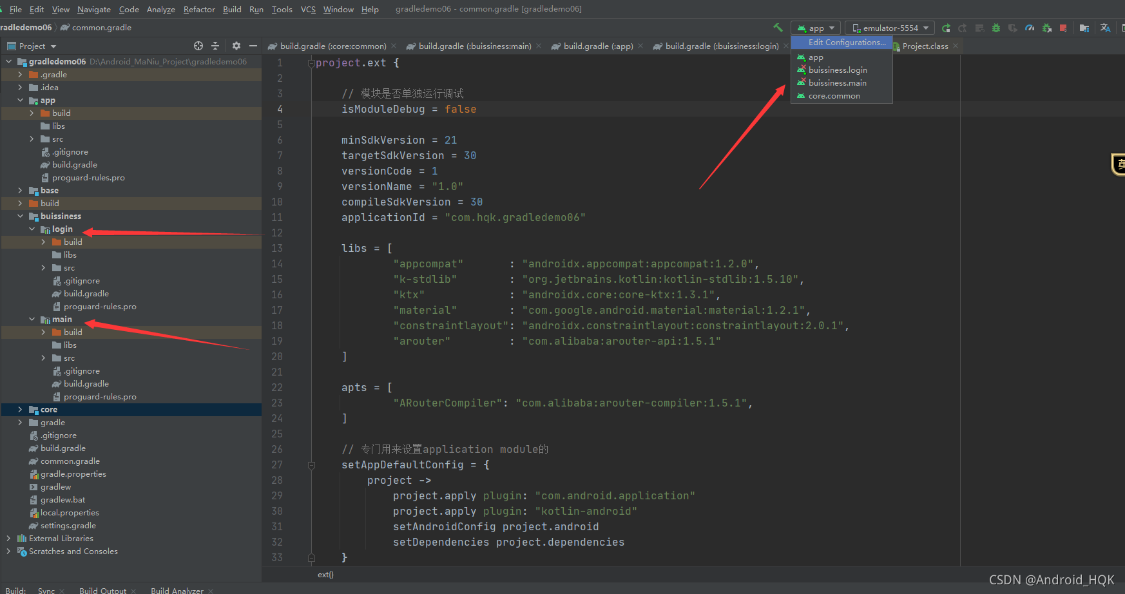
Task: Open the Analyze menu
Action: pos(161,9)
